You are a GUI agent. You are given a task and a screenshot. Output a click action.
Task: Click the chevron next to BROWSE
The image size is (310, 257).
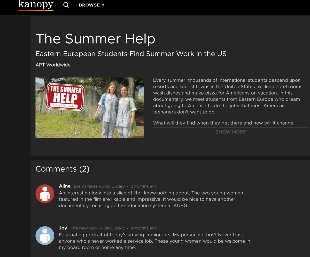coord(103,5)
